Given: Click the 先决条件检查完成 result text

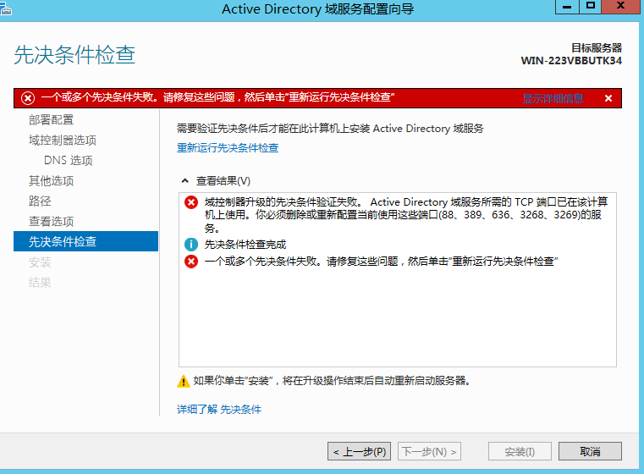Looking at the screenshot, I should 245,245.
